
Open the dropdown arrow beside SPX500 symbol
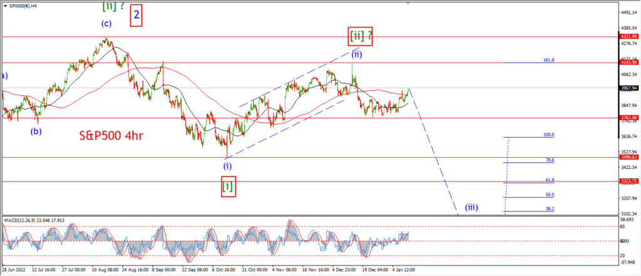pos(5,6)
